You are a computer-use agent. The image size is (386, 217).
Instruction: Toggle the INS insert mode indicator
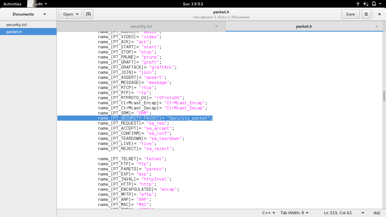click(377, 213)
